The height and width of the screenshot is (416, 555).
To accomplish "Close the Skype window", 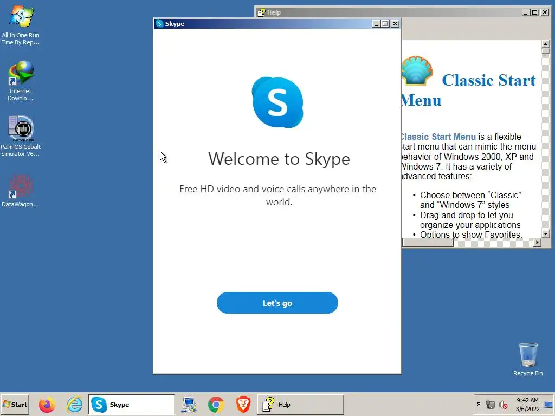I will click(395, 24).
